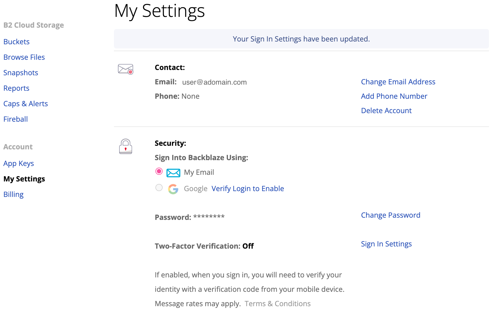Click the 'Your Sign In Settings have been updated' banner

(301, 39)
